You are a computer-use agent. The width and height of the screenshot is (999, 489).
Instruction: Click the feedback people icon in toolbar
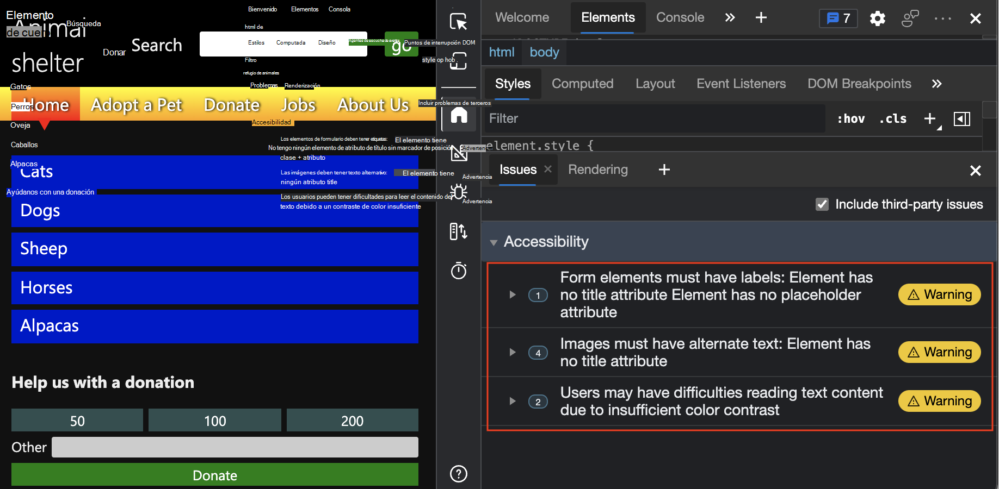tap(910, 18)
